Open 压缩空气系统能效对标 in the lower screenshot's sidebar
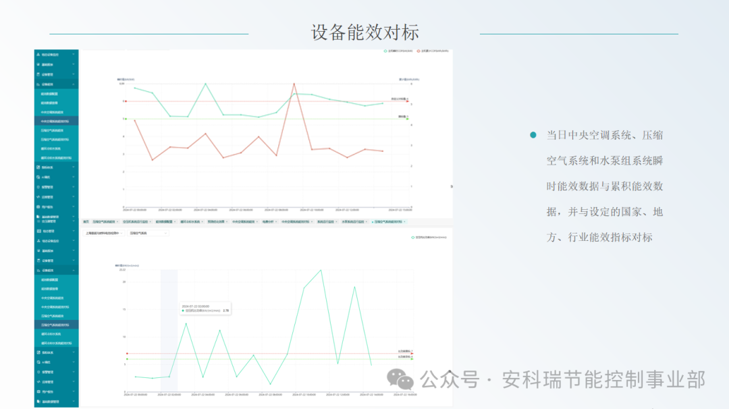 pyautogui.click(x=55, y=325)
